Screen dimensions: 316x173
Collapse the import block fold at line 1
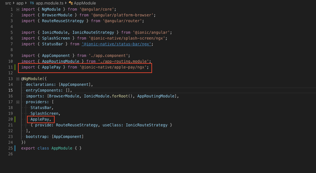pyautogui.click(x=18, y=9)
